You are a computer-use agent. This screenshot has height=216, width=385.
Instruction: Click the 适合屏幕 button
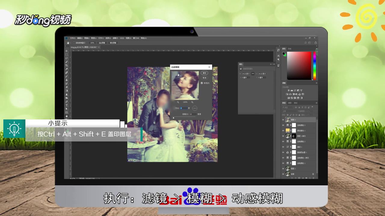[102, 43]
